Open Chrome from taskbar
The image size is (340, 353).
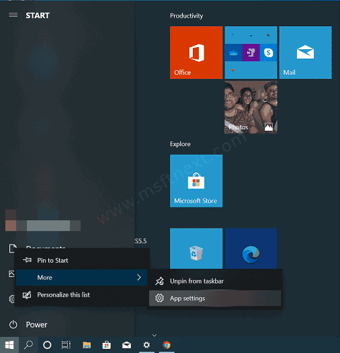tap(167, 345)
